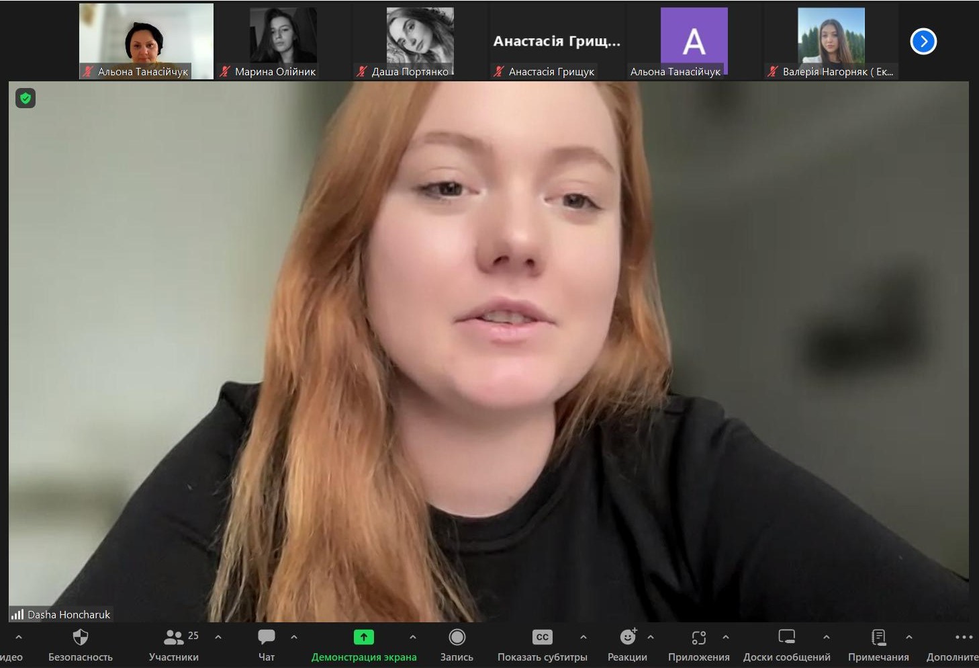Open the Reactions (Реакции) smiley icon

pos(628,637)
